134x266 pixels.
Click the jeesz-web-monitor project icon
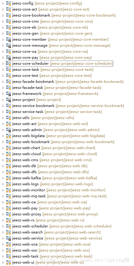pos(8,190)
